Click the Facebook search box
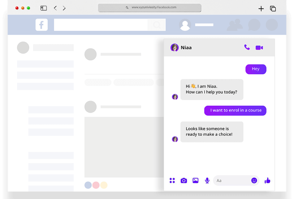 coord(101,25)
